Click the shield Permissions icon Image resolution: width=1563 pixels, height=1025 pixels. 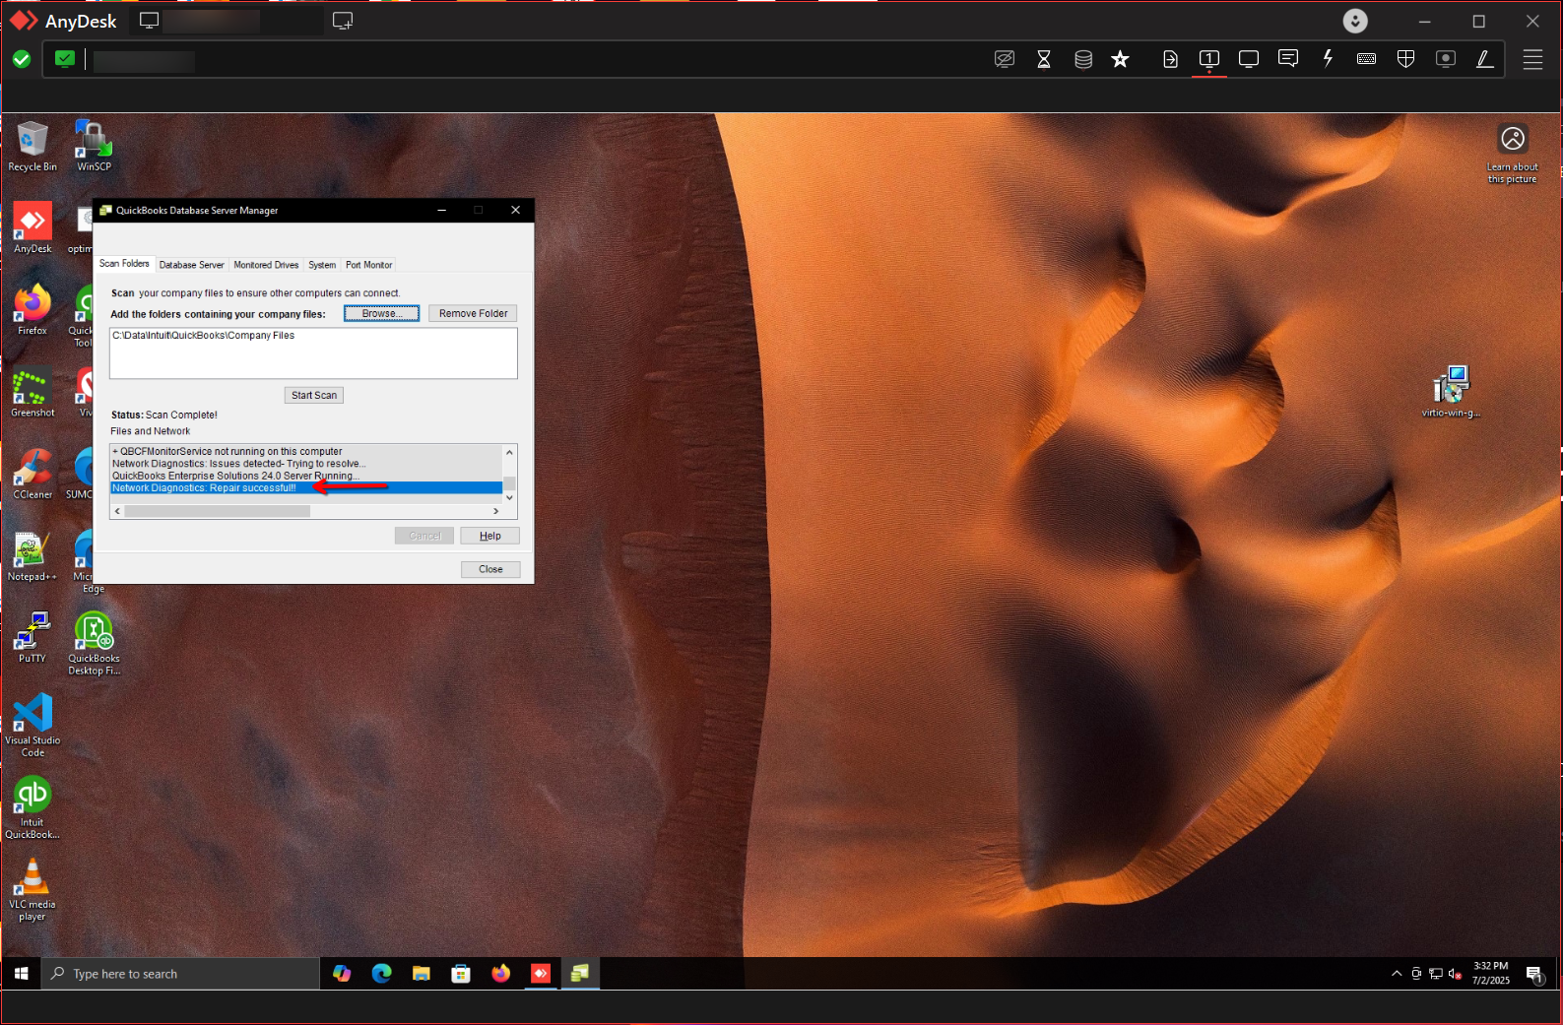point(1405,59)
